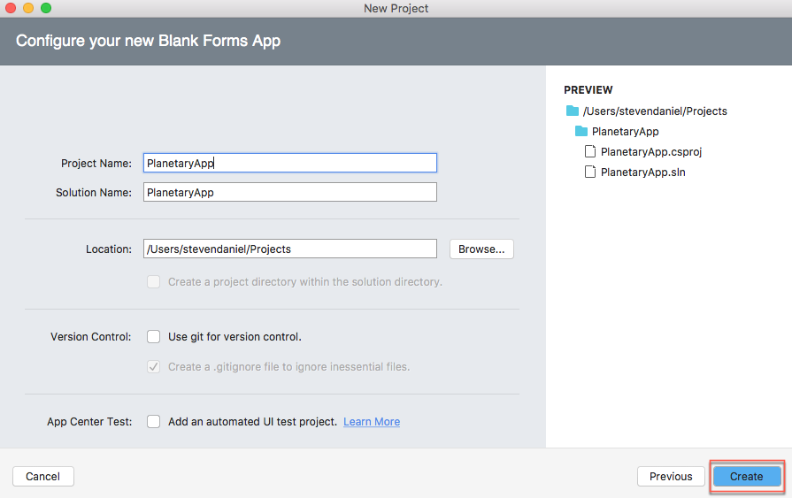Select the PlanetaryApp folder label in preview
Screen dimensions: 792x498
[626, 131]
